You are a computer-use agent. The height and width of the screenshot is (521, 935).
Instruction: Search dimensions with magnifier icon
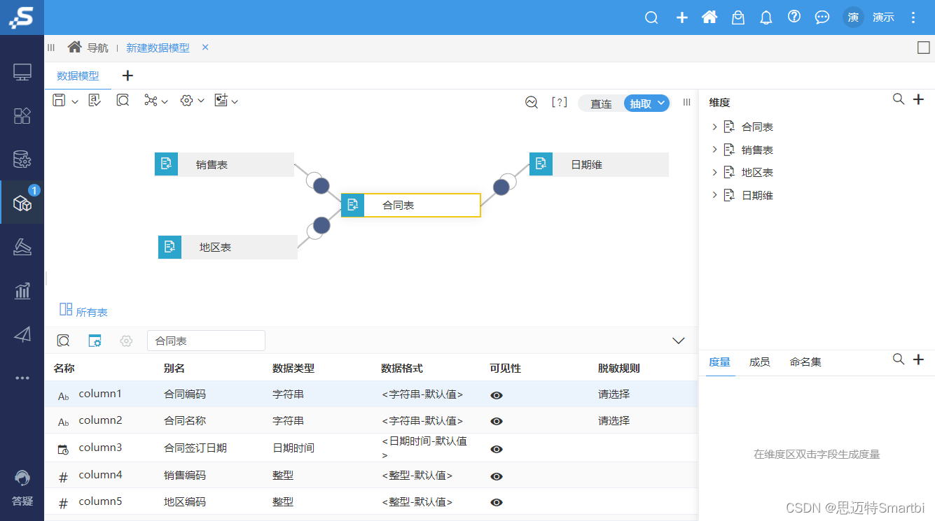coord(899,99)
